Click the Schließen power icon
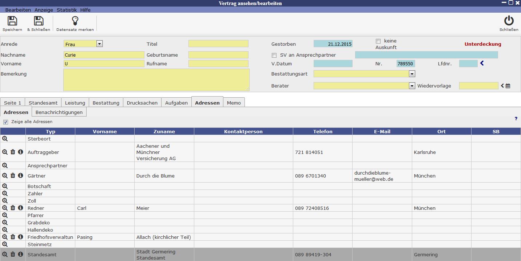The image size is (521, 261). [x=509, y=21]
